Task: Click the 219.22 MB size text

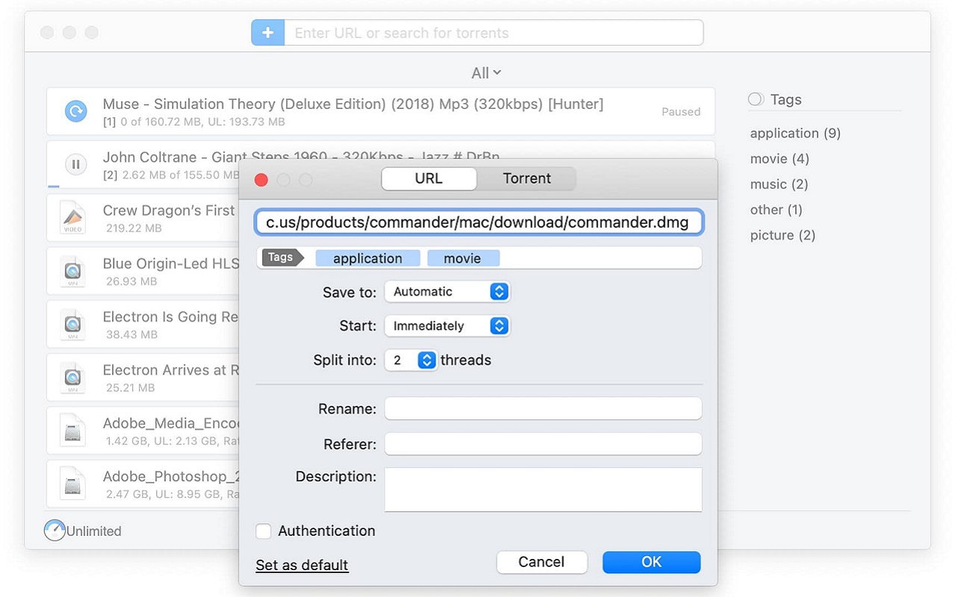Action: coord(134,228)
